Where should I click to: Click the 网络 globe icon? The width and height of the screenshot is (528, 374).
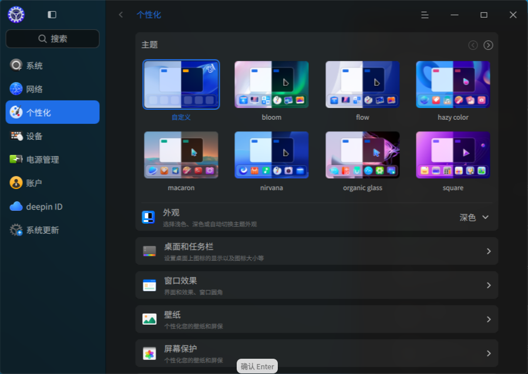click(16, 89)
